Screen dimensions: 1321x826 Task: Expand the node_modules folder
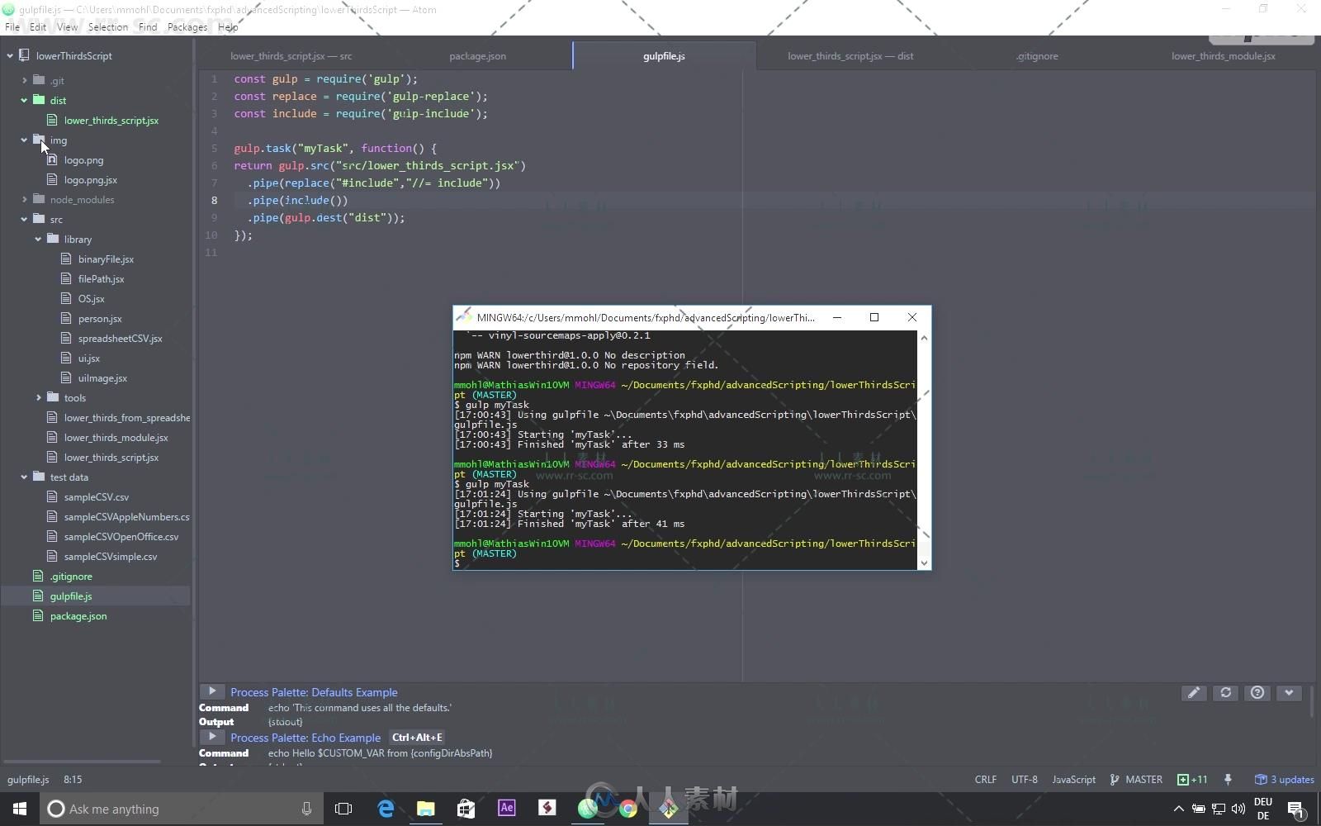coord(24,200)
